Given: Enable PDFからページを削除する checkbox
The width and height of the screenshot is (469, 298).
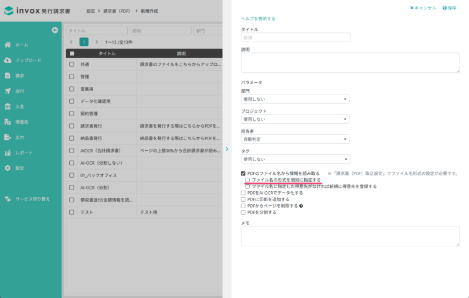Looking at the screenshot, I should coord(243,206).
